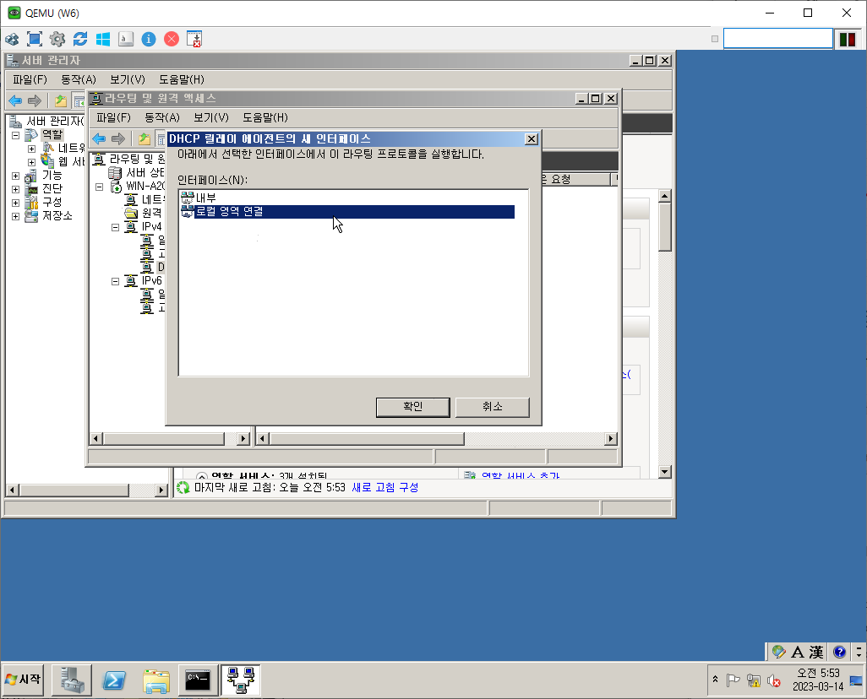The image size is (867, 699).
Task: Select 서버 상태 in the routing tree
Action: (144, 173)
